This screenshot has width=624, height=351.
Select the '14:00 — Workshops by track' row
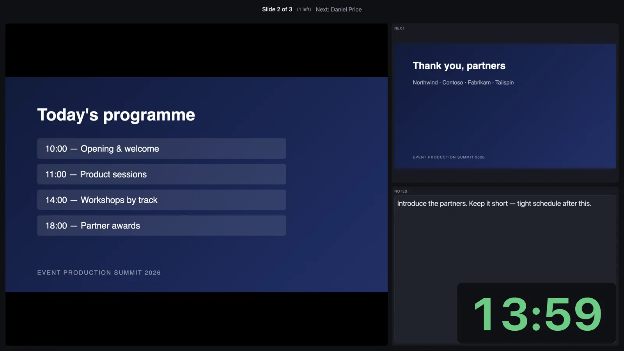click(161, 200)
